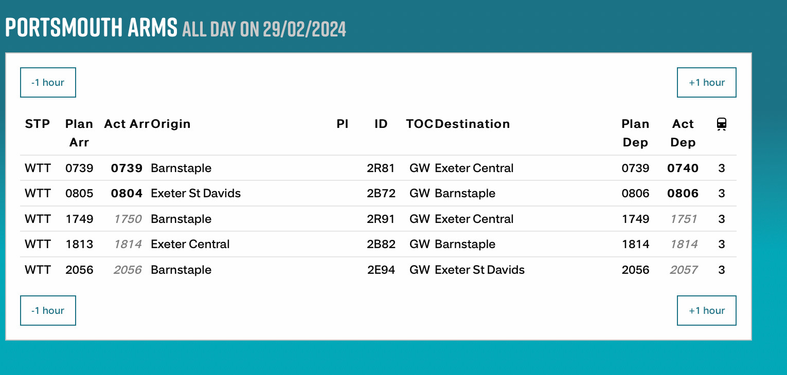Click the Exeter Central origin at 1813

click(x=190, y=244)
